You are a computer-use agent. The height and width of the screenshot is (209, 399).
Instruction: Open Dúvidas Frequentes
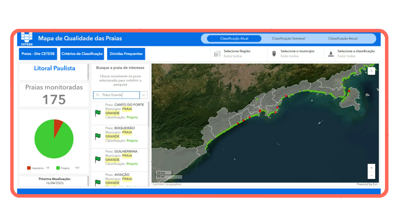(x=126, y=54)
